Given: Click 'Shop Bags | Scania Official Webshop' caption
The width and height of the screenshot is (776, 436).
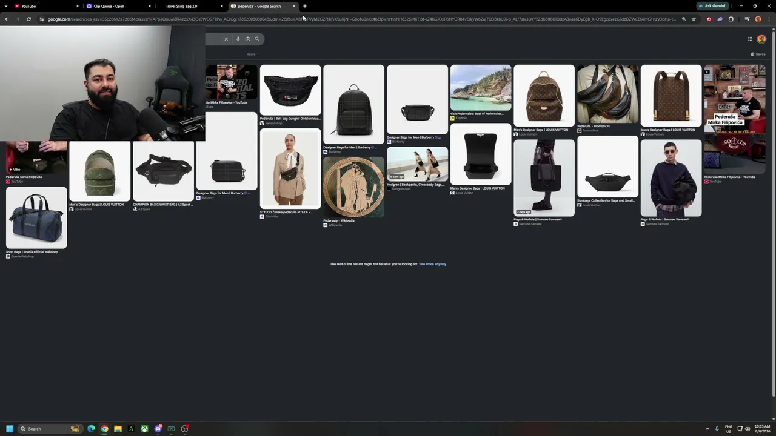Looking at the screenshot, I should coord(32,252).
